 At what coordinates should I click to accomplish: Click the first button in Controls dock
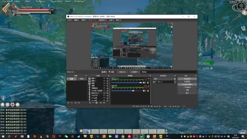pyautogui.click(x=187, y=79)
